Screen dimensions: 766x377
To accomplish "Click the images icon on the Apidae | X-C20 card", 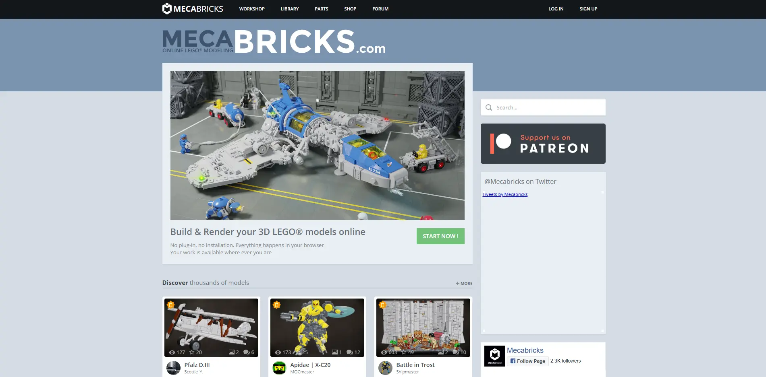I will [335, 352].
